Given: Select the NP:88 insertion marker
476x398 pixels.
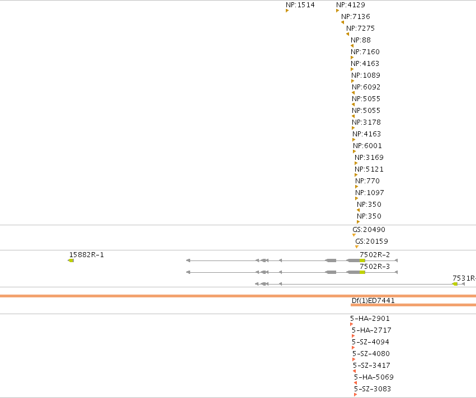Looking at the screenshot, I should coord(352,46).
